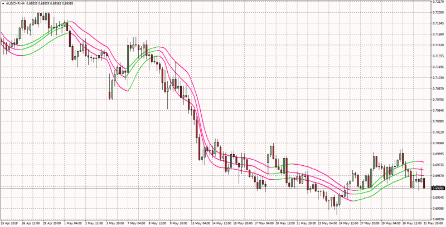Click the 0.71845 price axis label
Image resolution: width=446 pixels, height=227 pixels.
coord(438,23)
